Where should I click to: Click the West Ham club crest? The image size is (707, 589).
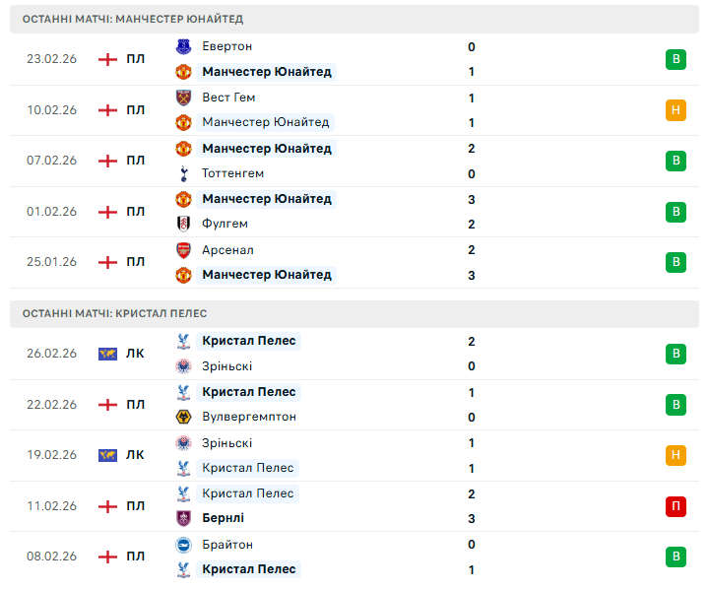(x=183, y=98)
